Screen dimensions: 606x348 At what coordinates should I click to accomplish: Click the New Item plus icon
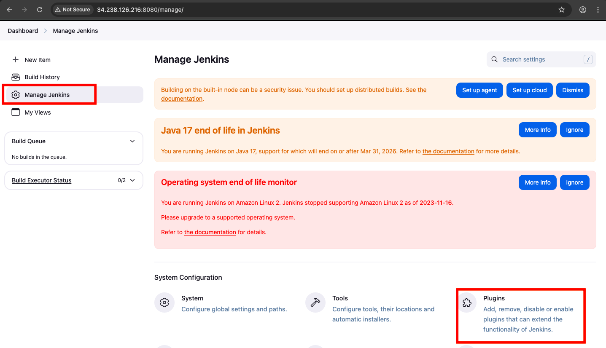16,59
